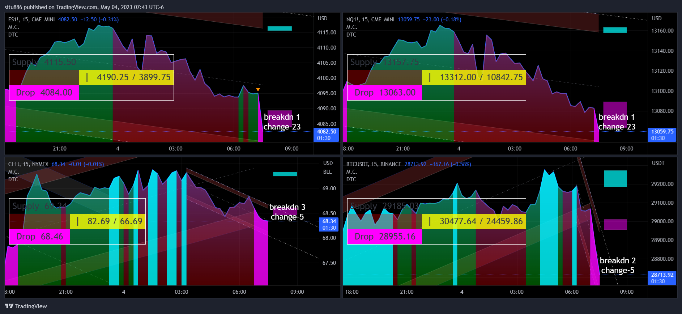Click the 21:00 time label on NQ1! chart
The image size is (682, 314).
tap(403, 149)
